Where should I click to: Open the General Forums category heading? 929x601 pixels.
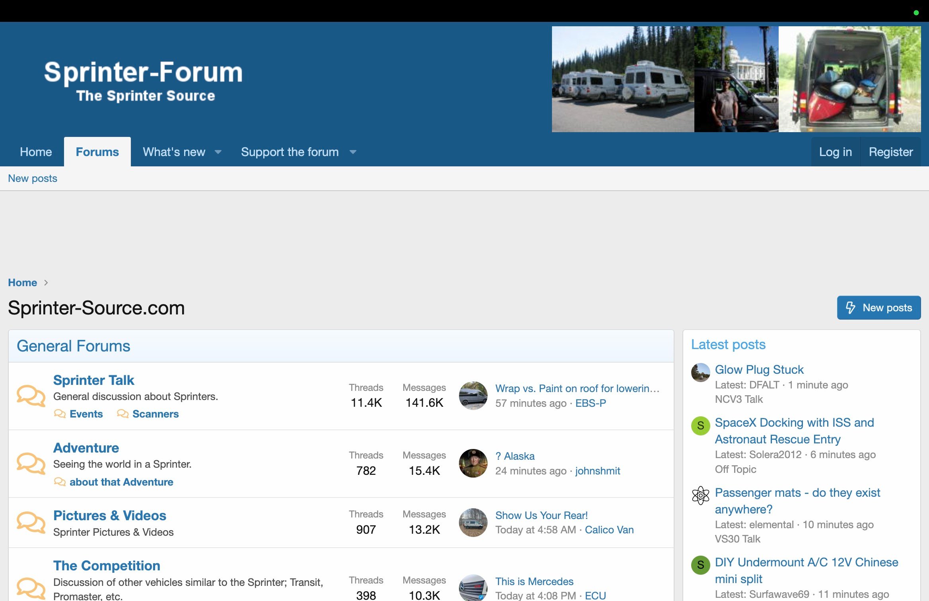pyautogui.click(x=74, y=346)
